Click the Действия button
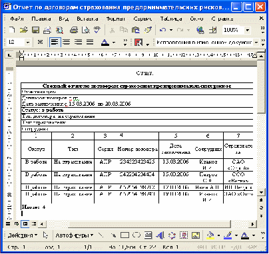 [22, 235]
